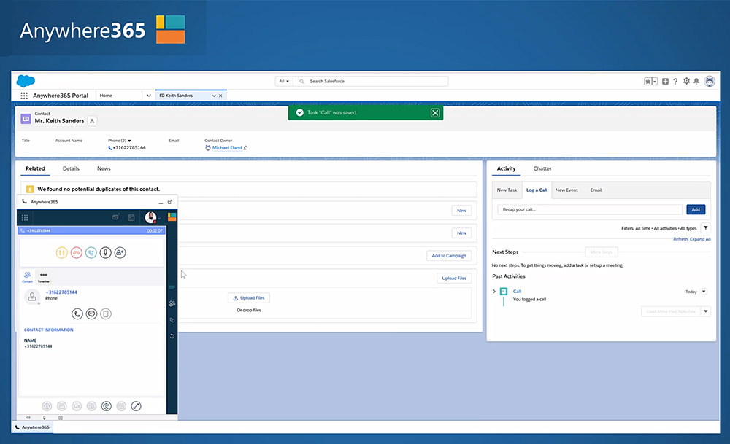Open the search scope 'All' dropdown
The height and width of the screenshot is (444, 730).
(x=284, y=82)
